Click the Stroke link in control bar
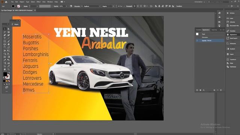This screenshot has height=135, width=240. tap(25, 6)
